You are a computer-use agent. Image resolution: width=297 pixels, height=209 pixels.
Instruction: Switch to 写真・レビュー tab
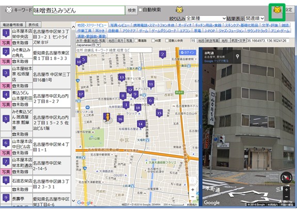coord(120,25)
